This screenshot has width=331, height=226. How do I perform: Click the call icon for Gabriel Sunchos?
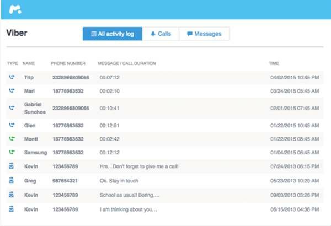(x=12, y=108)
